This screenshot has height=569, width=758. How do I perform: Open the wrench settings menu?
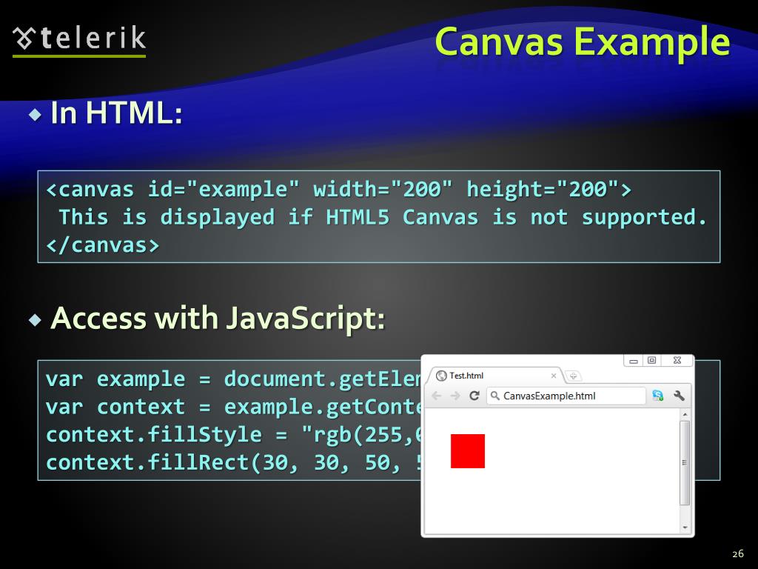[x=679, y=396]
